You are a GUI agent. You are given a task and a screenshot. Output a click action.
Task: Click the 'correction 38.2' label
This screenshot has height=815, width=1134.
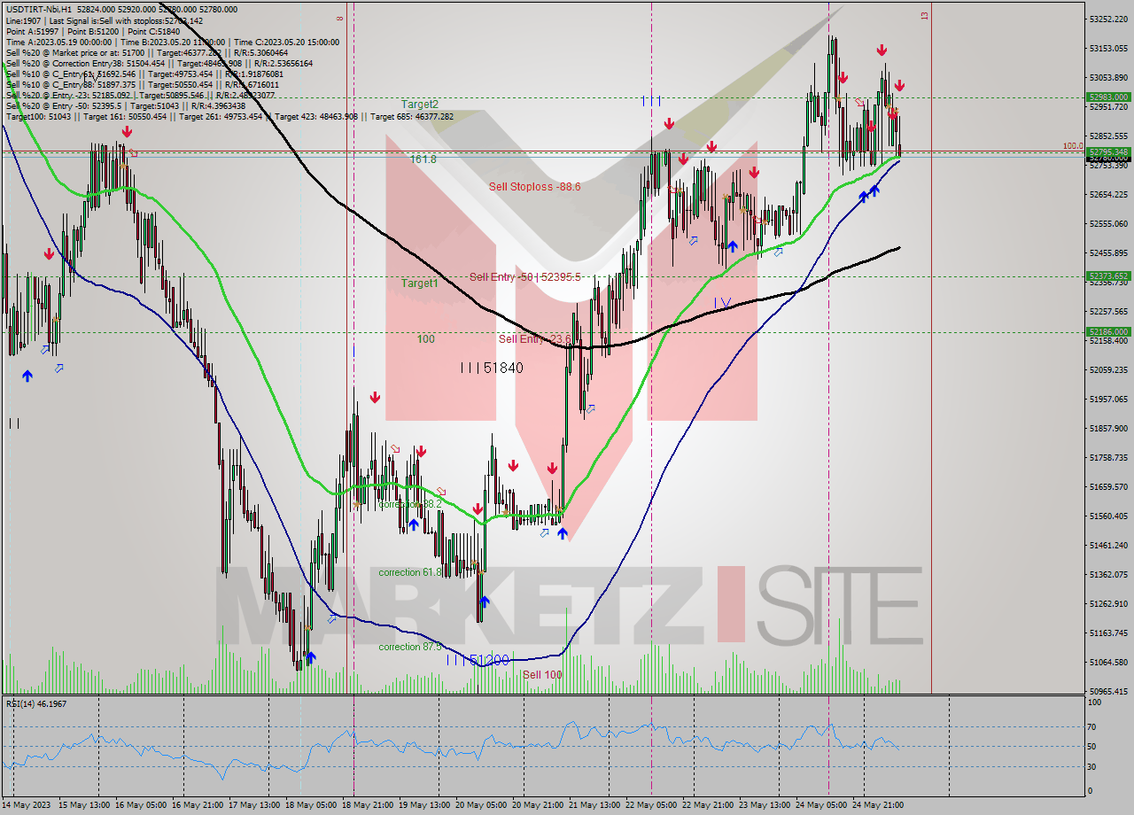(410, 504)
